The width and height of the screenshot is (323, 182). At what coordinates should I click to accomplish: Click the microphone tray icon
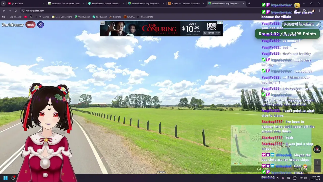tap(283, 178)
